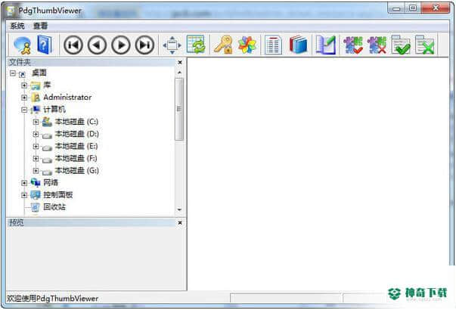The width and height of the screenshot is (456, 310).
Task: Click the list document icon
Action: pyautogui.click(x=273, y=45)
